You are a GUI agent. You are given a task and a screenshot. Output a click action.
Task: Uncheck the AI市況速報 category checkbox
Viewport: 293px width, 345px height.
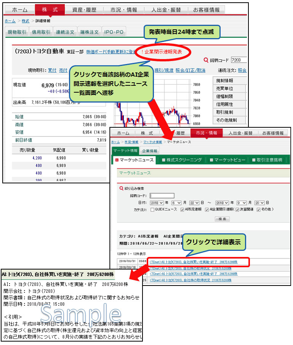click(x=182, y=209)
